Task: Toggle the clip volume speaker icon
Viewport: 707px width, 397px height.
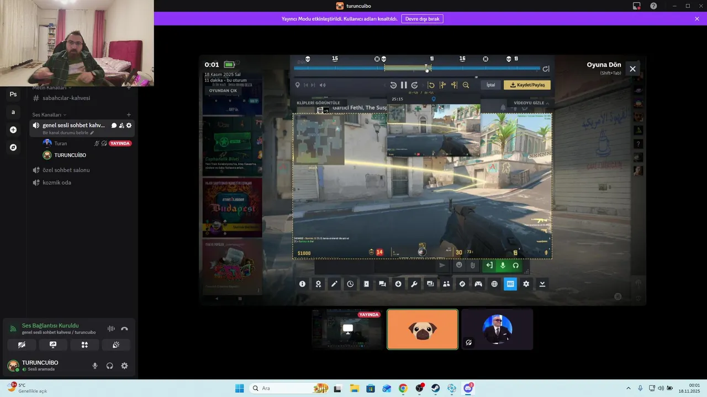Action: tap(323, 85)
